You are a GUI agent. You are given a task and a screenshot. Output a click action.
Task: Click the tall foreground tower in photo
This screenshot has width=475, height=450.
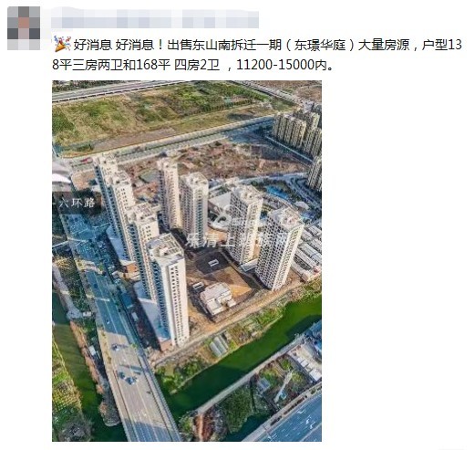tap(169, 290)
